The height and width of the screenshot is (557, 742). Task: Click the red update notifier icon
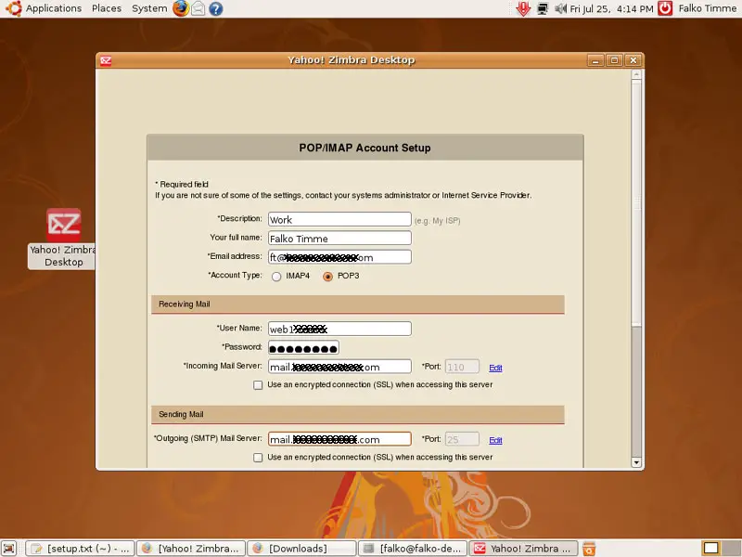click(523, 8)
